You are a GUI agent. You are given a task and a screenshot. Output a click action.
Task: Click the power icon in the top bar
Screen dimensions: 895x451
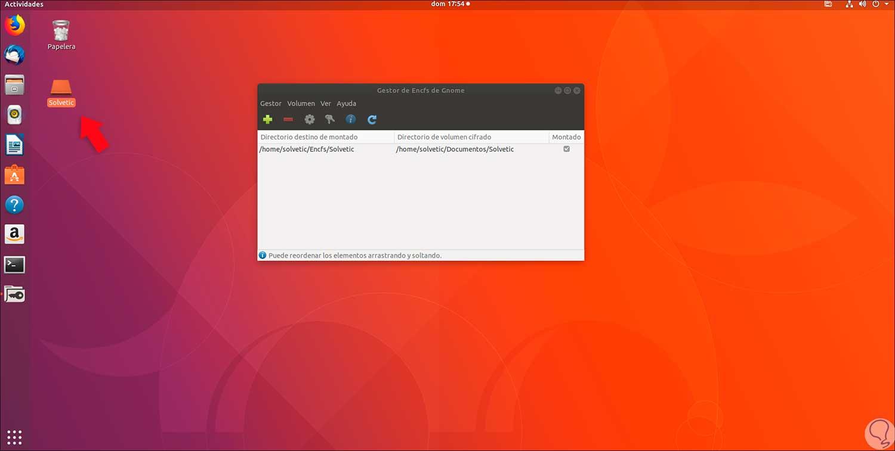[876, 4]
